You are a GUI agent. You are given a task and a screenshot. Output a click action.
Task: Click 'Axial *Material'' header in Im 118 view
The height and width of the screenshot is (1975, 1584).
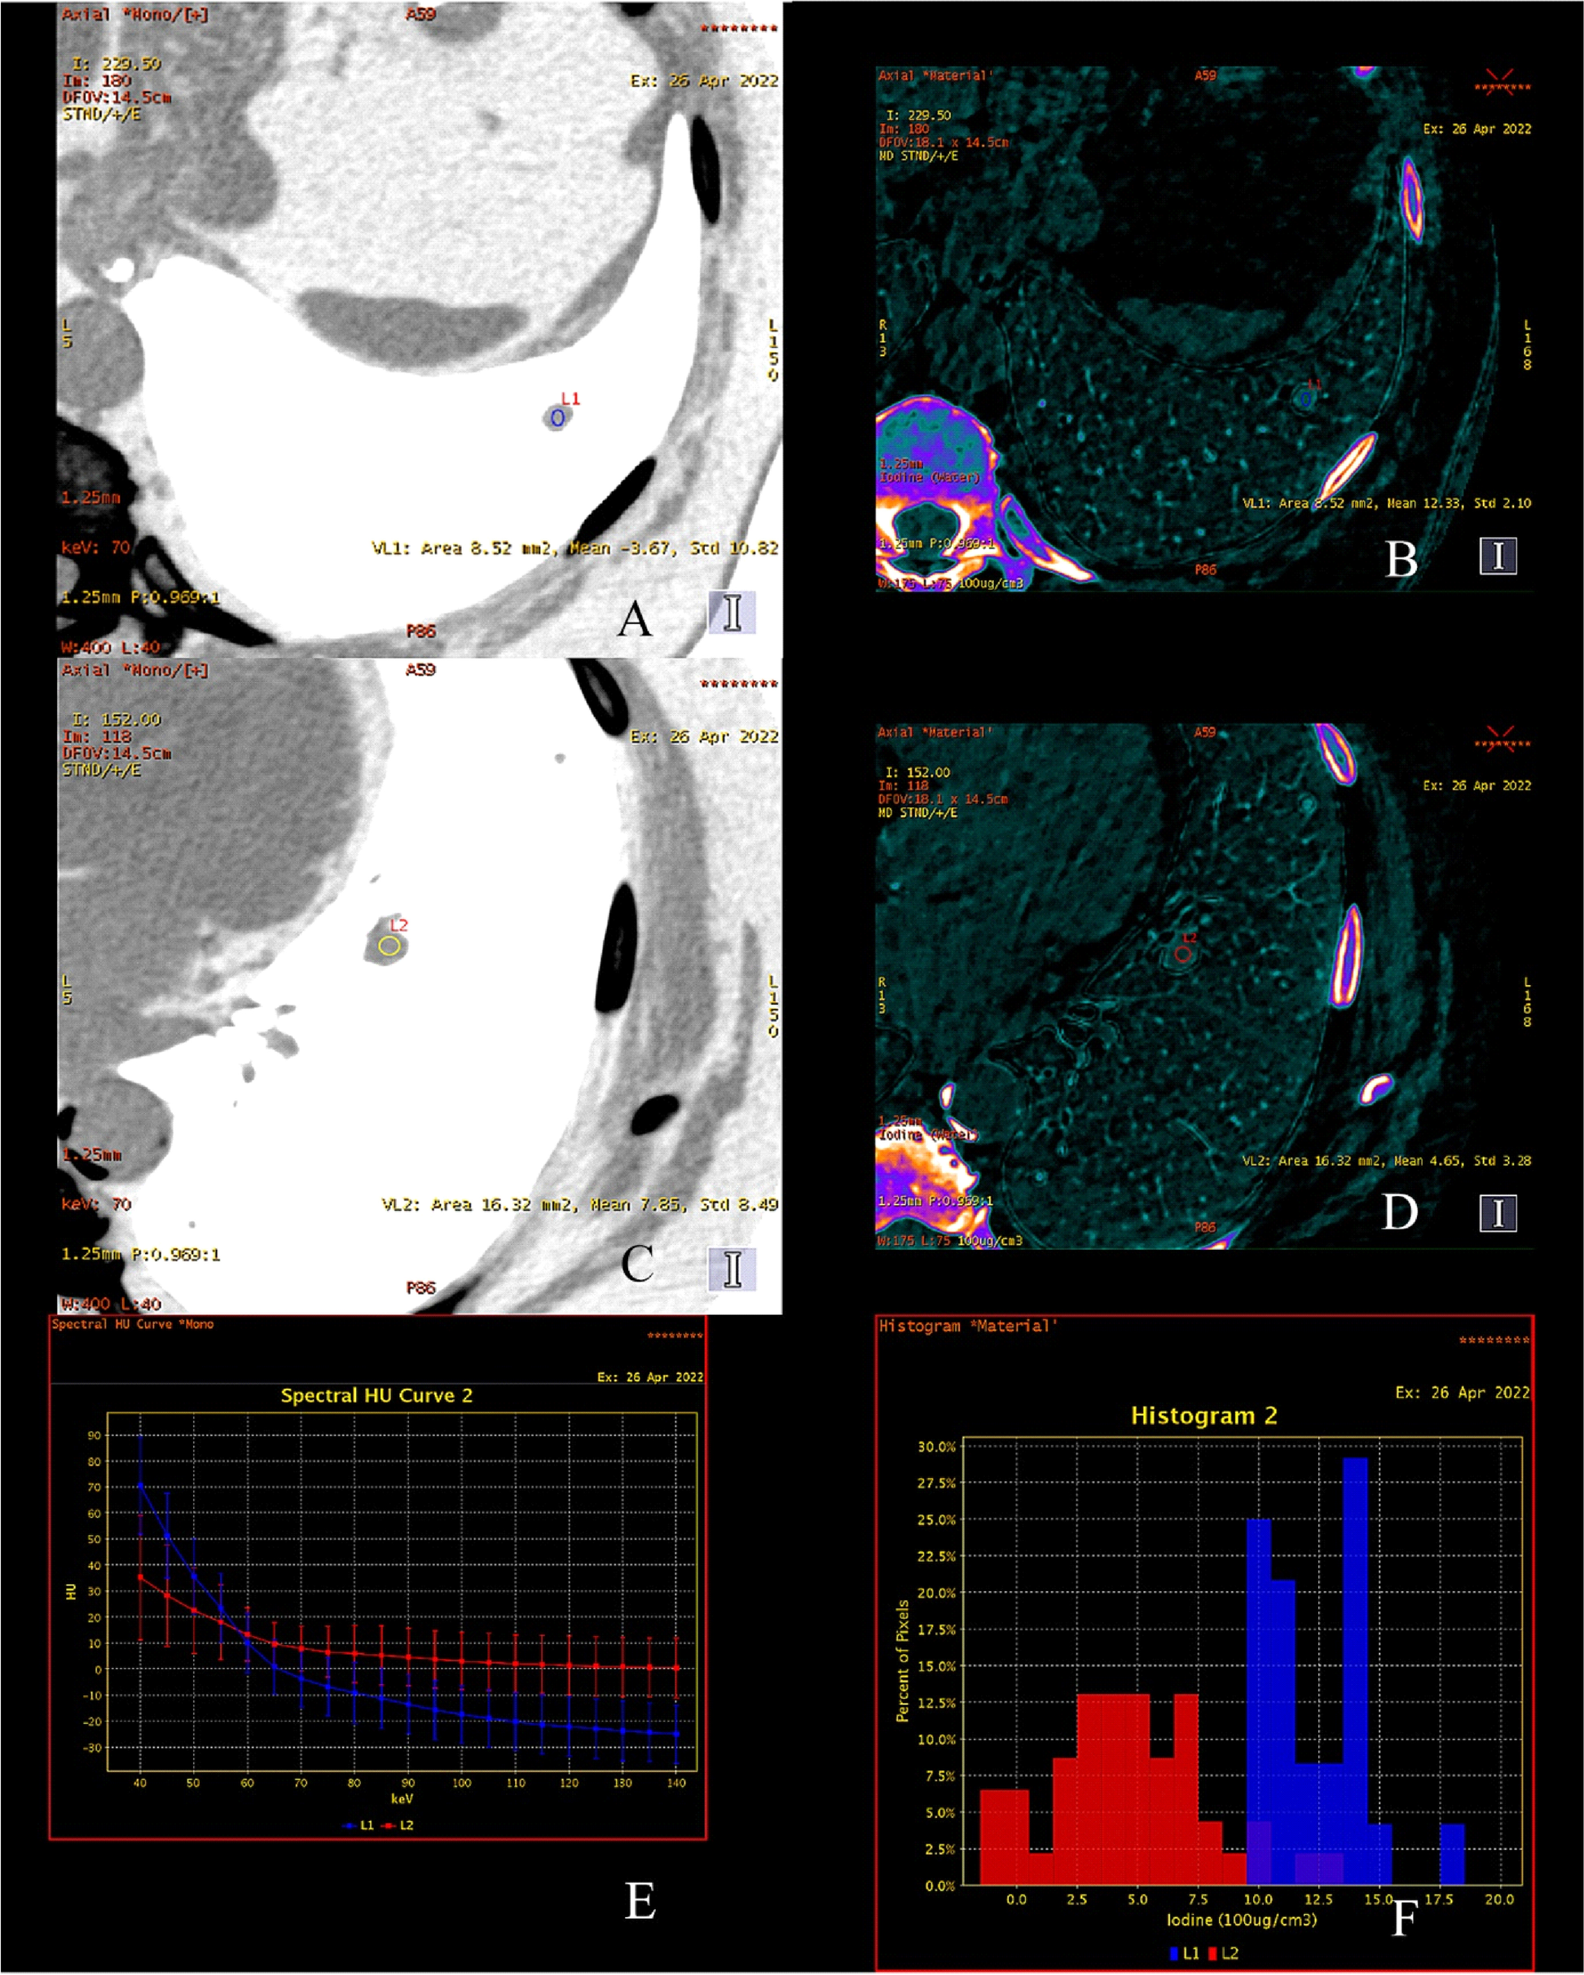point(935,732)
